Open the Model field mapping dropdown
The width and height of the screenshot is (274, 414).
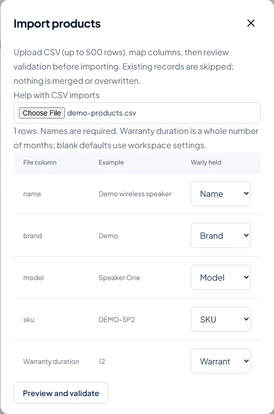(221, 278)
